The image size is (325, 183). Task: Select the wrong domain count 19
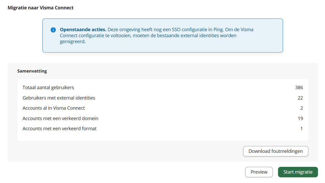click(x=300, y=118)
